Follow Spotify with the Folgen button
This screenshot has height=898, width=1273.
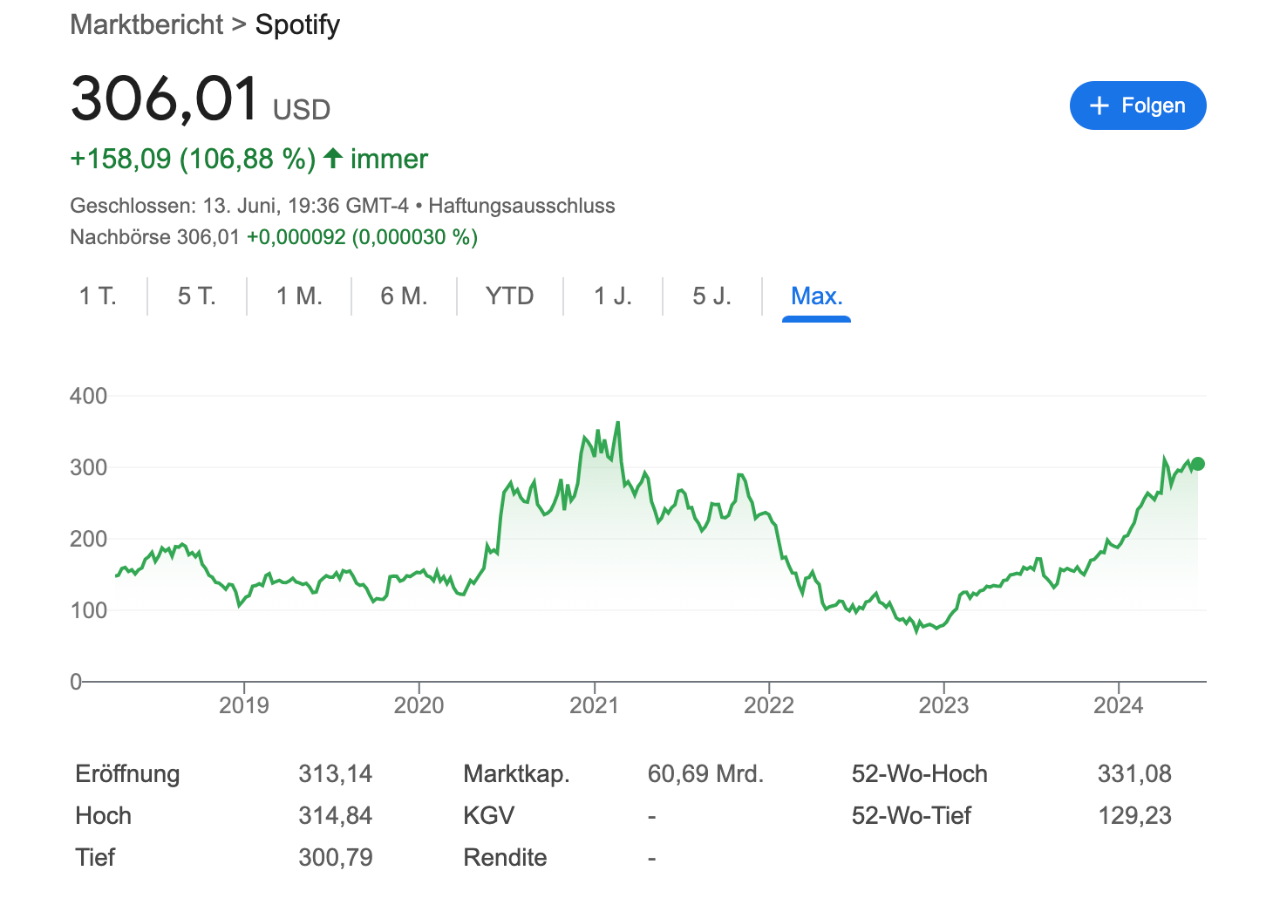pyautogui.click(x=1138, y=105)
